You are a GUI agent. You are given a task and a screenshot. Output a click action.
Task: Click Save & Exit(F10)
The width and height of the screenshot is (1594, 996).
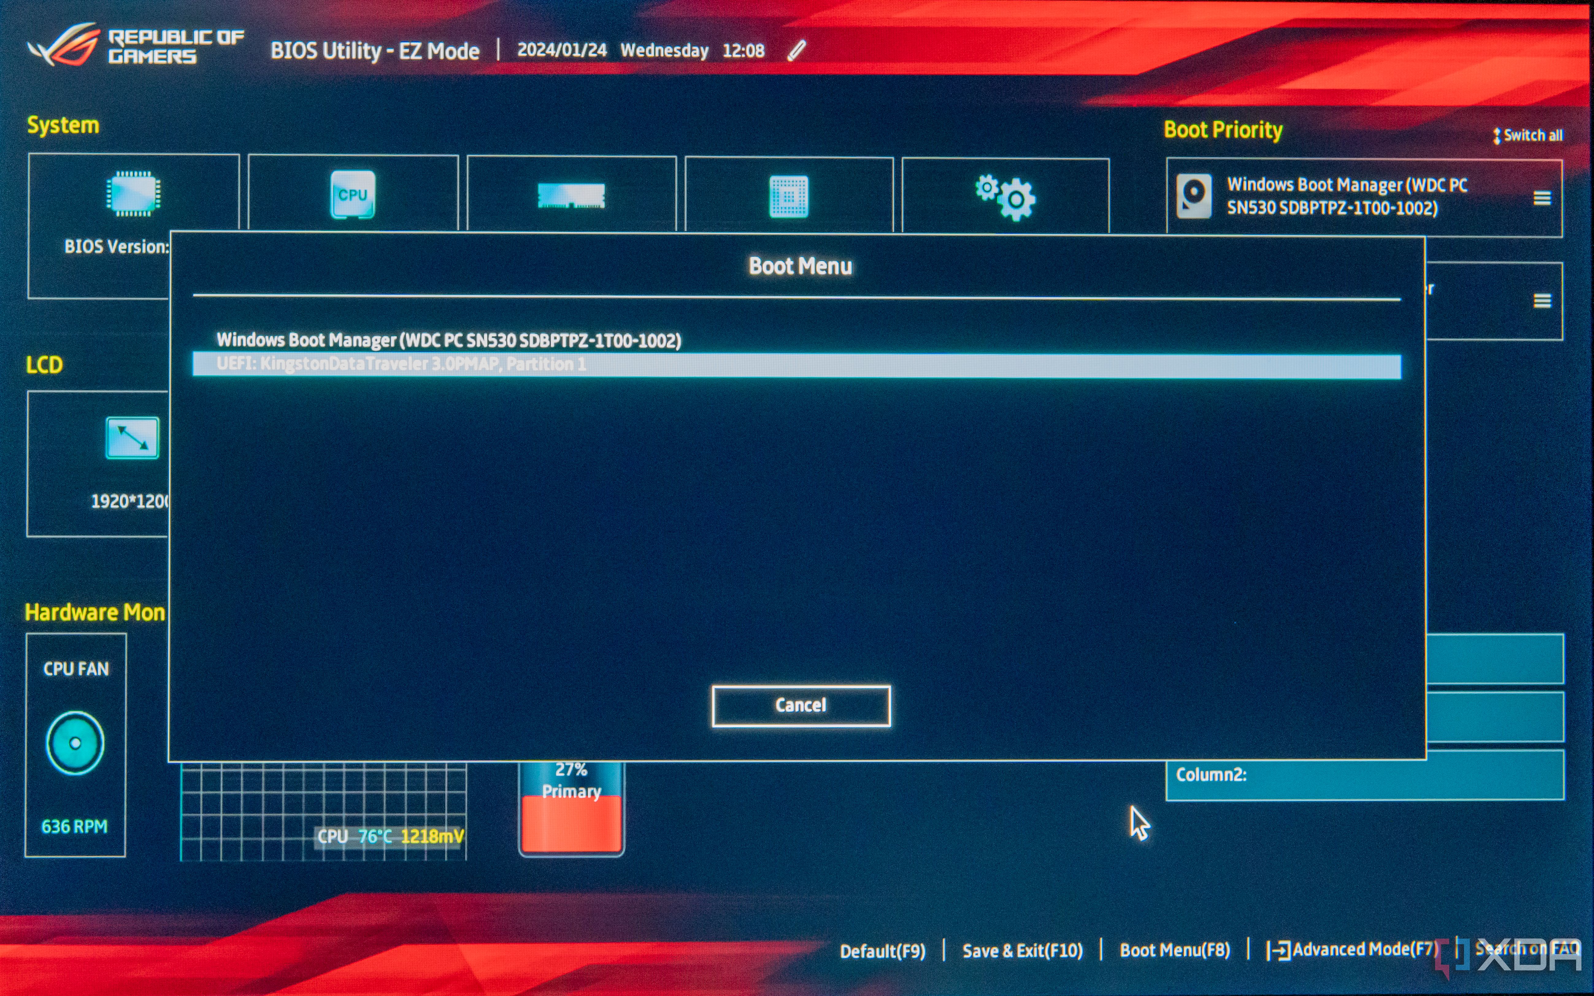[1022, 951]
